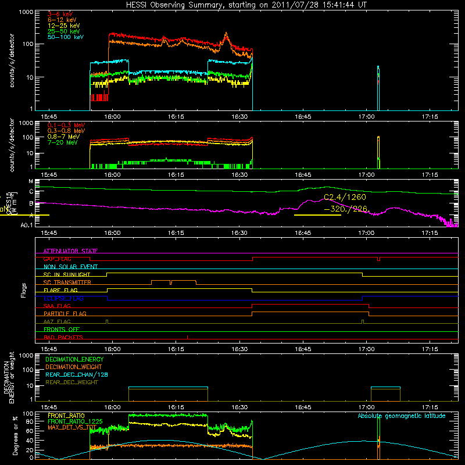The height and width of the screenshot is (465, 465).
Task: Click the notch in the SC_TRANSMITTER orange pulse
Action: pos(170,282)
